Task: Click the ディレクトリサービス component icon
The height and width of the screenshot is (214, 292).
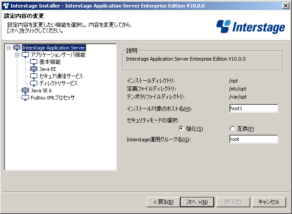Action: (34, 83)
